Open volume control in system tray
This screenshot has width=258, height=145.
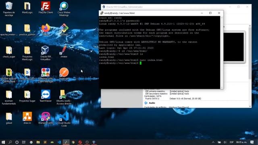[x=225, y=142]
